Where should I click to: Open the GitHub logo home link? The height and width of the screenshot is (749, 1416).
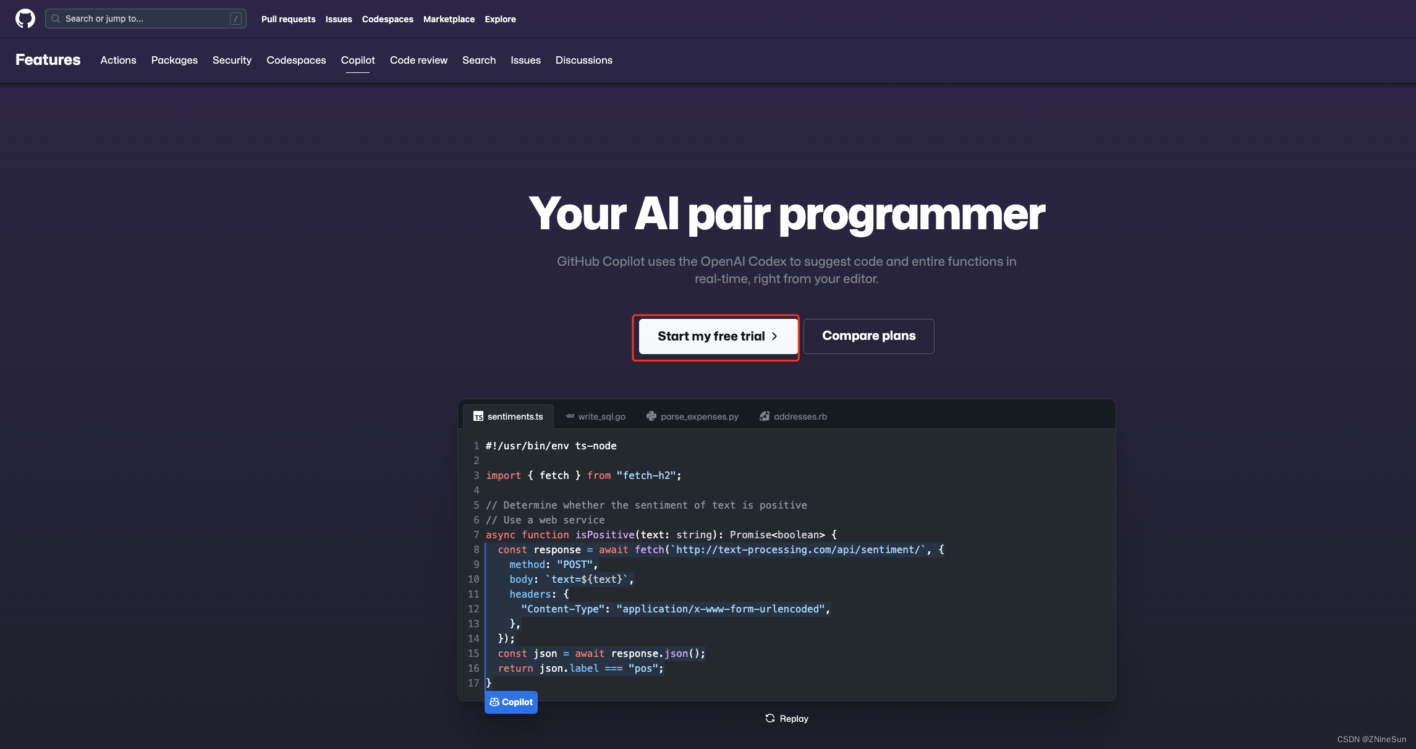pos(25,19)
